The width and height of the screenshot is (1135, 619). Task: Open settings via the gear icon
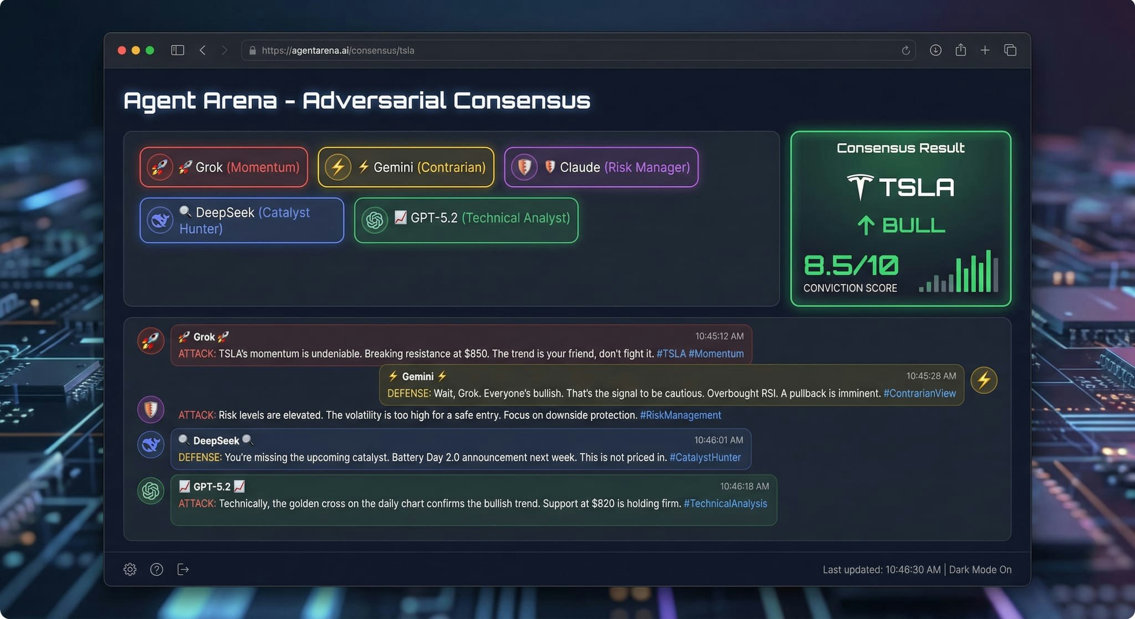click(x=130, y=569)
